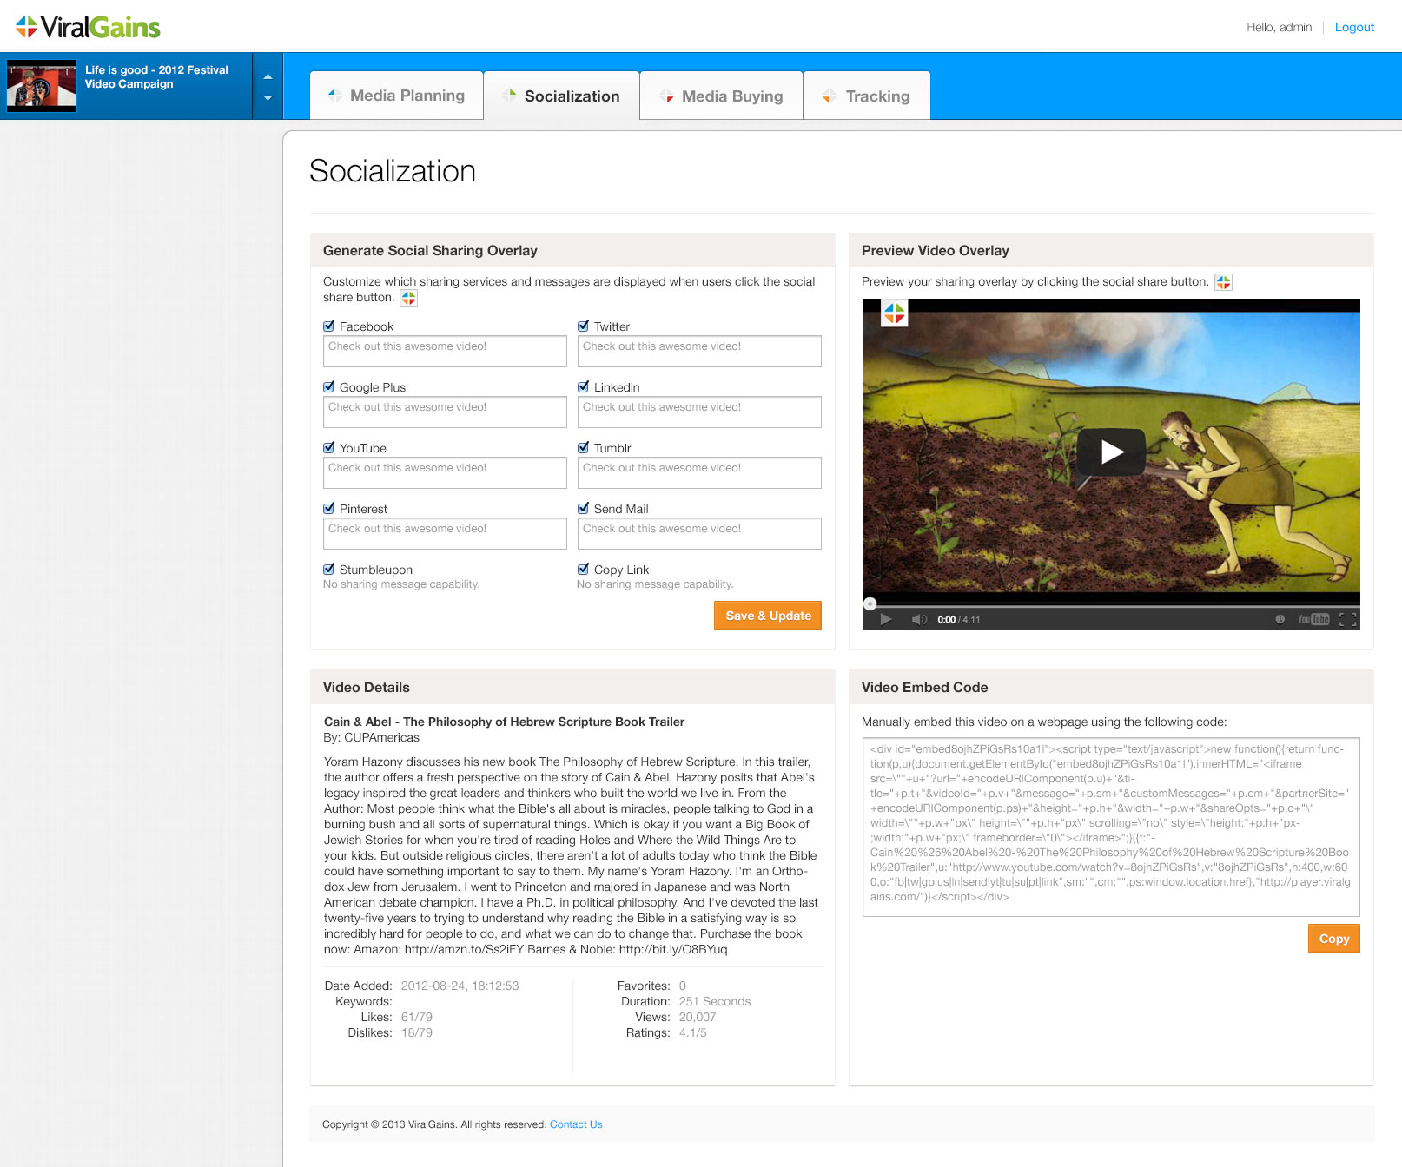Play the video with center play button
Screen dimensions: 1402x1167
[x=1112, y=452]
